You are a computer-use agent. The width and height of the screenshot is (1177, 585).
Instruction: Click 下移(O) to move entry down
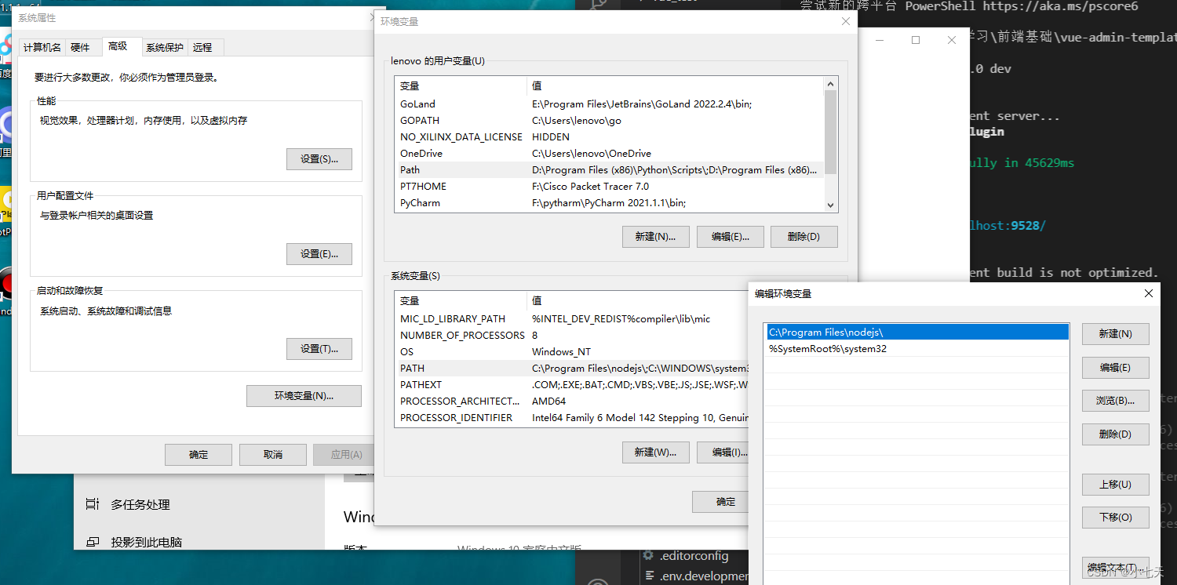pos(1115,518)
